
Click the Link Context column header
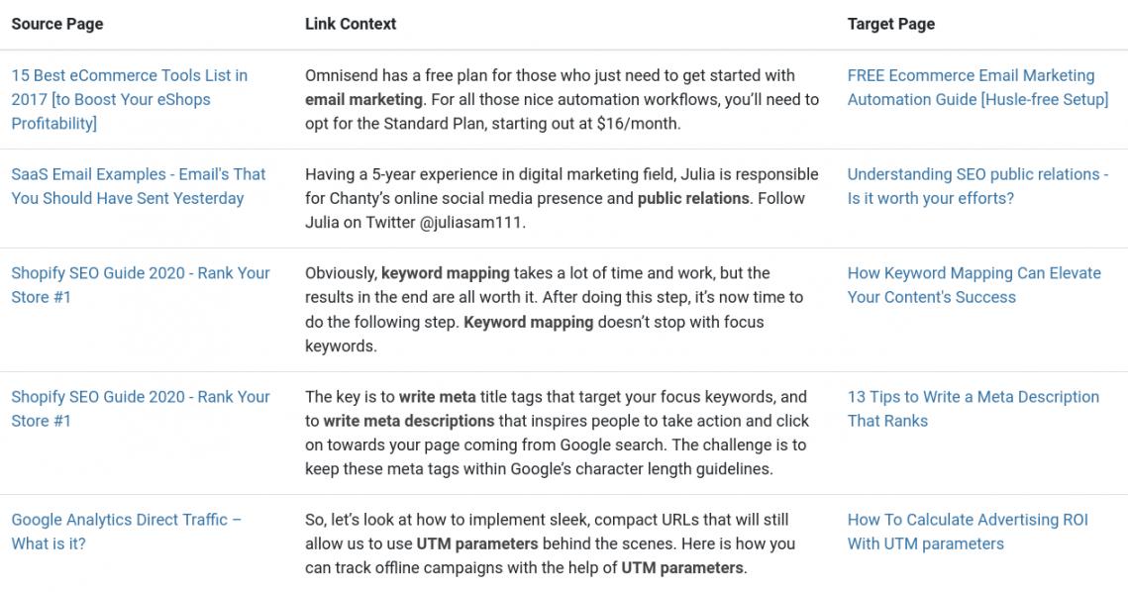351,24
